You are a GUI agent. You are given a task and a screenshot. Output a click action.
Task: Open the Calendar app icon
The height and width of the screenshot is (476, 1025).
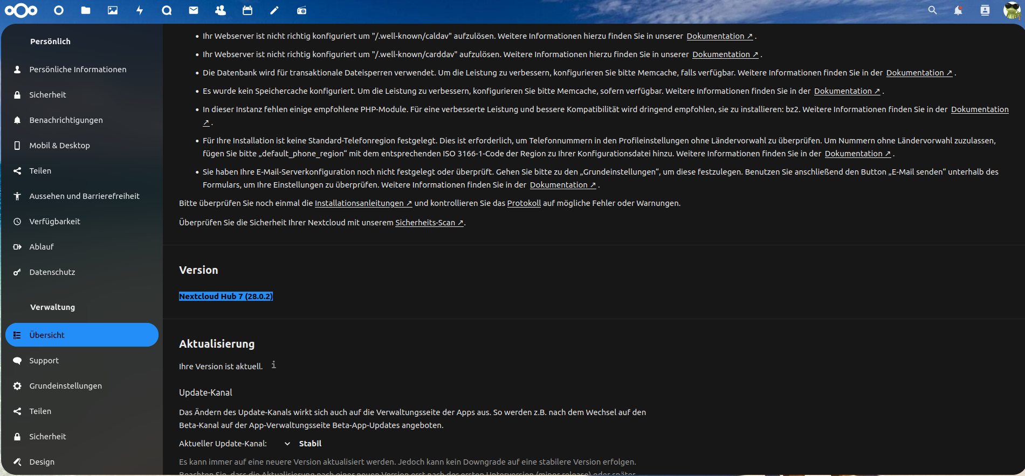click(x=247, y=10)
